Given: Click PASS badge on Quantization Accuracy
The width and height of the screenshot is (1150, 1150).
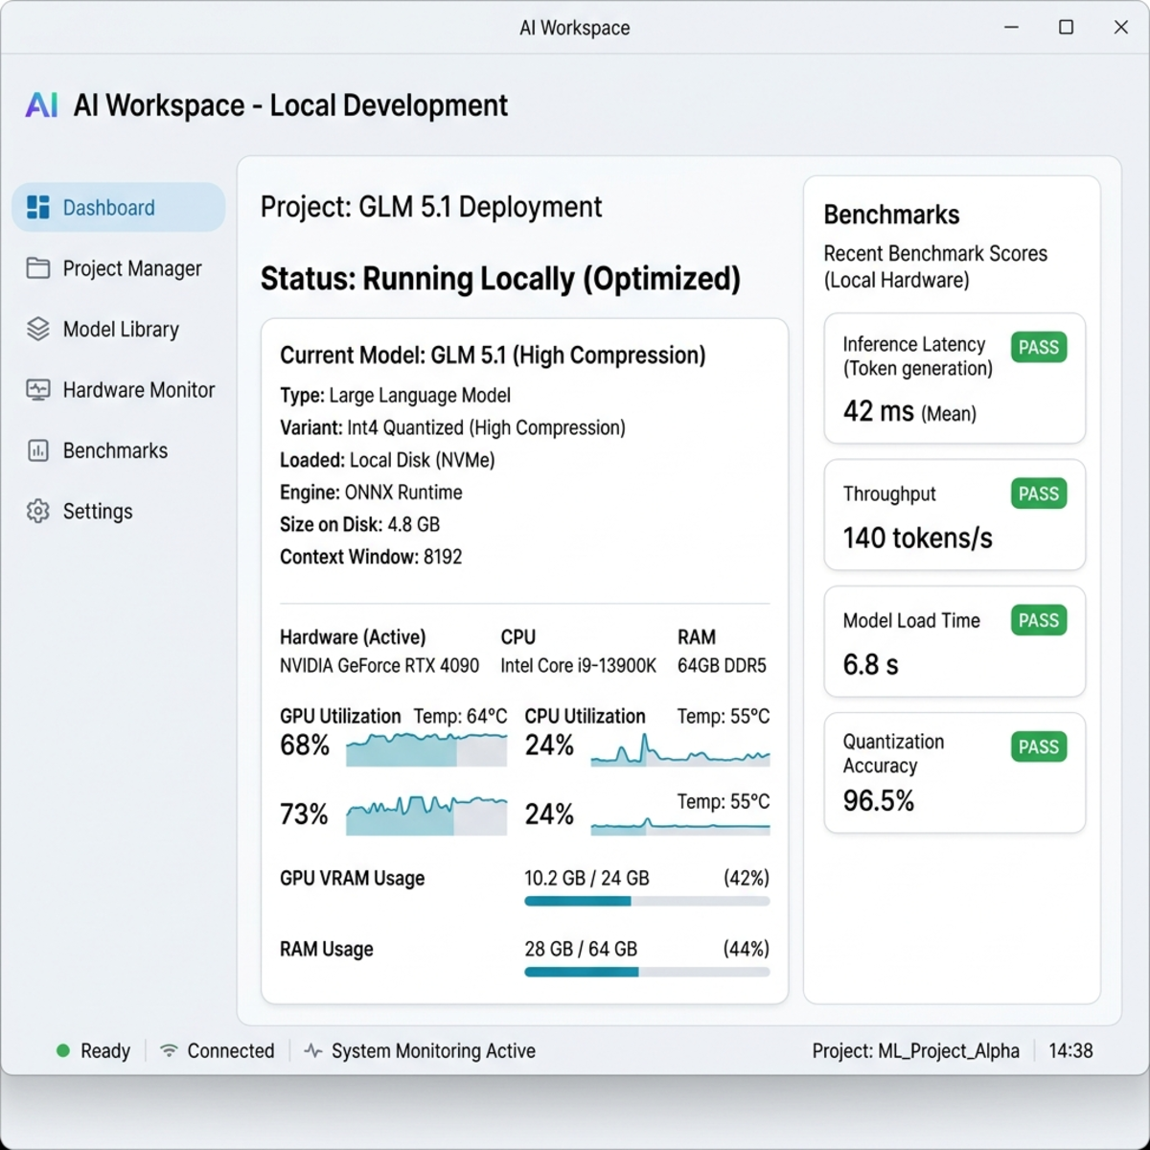Looking at the screenshot, I should coord(1039,747).
